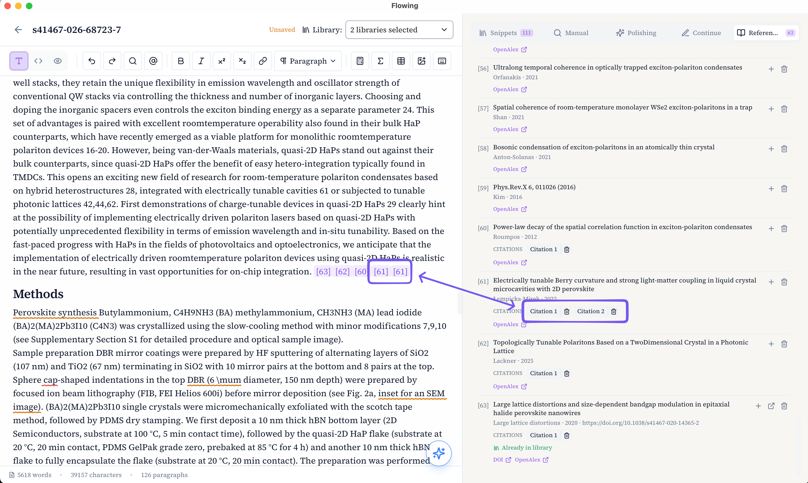Insert an image with the image-plus icon
This screenshot has height=483, width=808.
point(422,61)
